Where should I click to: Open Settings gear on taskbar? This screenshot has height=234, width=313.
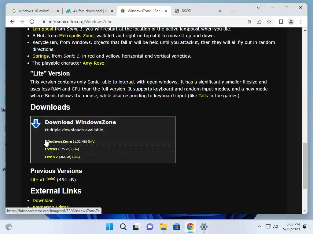tap(204, 227)
